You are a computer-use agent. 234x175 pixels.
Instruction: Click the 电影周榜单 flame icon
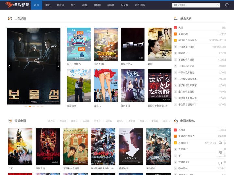click(x=176, y=121)
